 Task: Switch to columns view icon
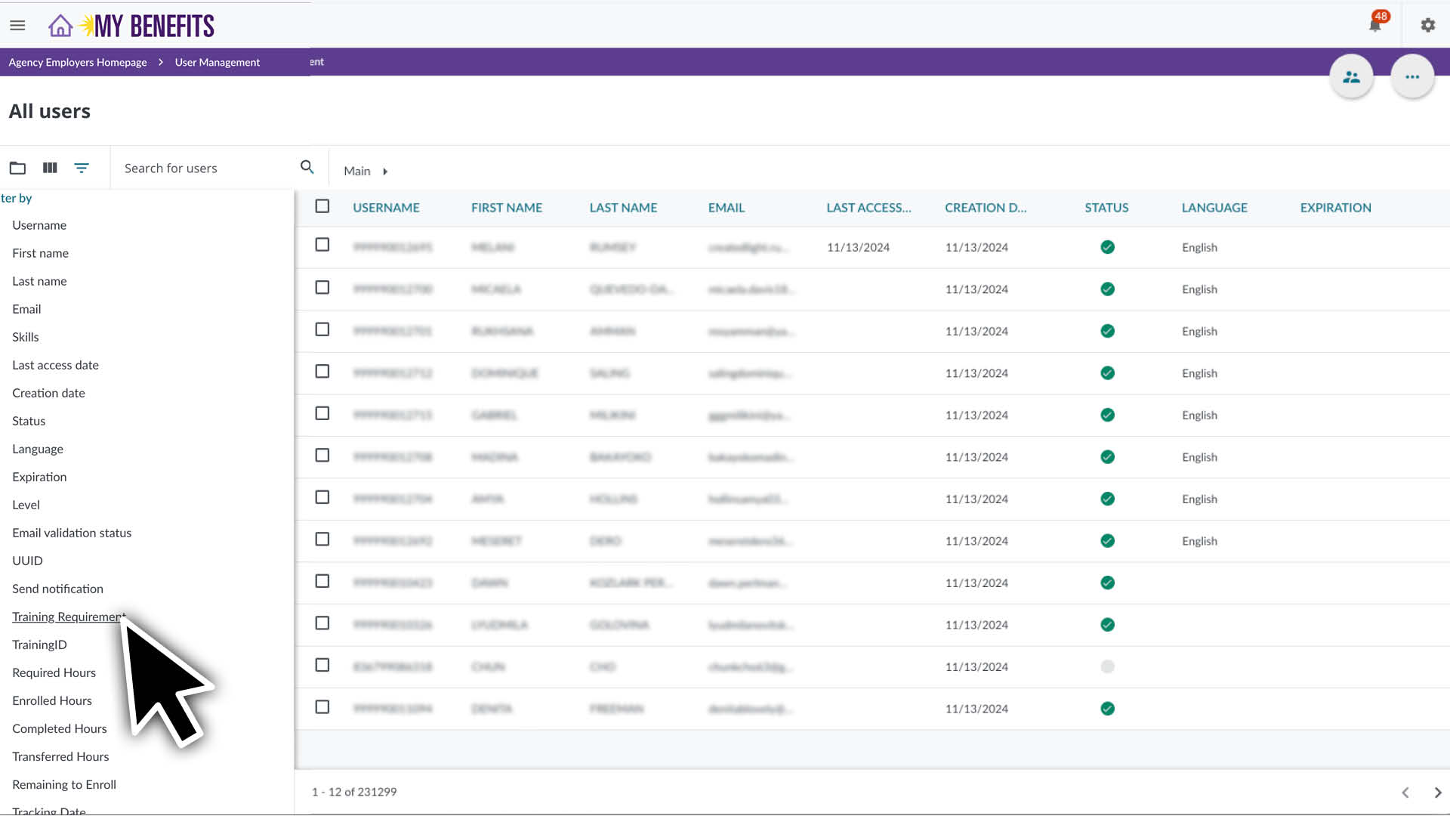[x=49, y=168]
